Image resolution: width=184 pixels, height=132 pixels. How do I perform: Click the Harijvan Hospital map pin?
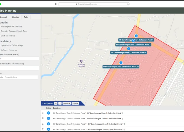(x=81, y=61)
